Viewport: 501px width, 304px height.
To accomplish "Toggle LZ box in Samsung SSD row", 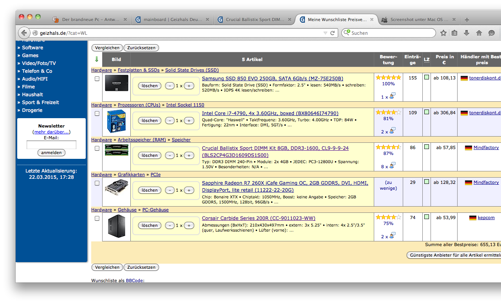I will 427,77.
